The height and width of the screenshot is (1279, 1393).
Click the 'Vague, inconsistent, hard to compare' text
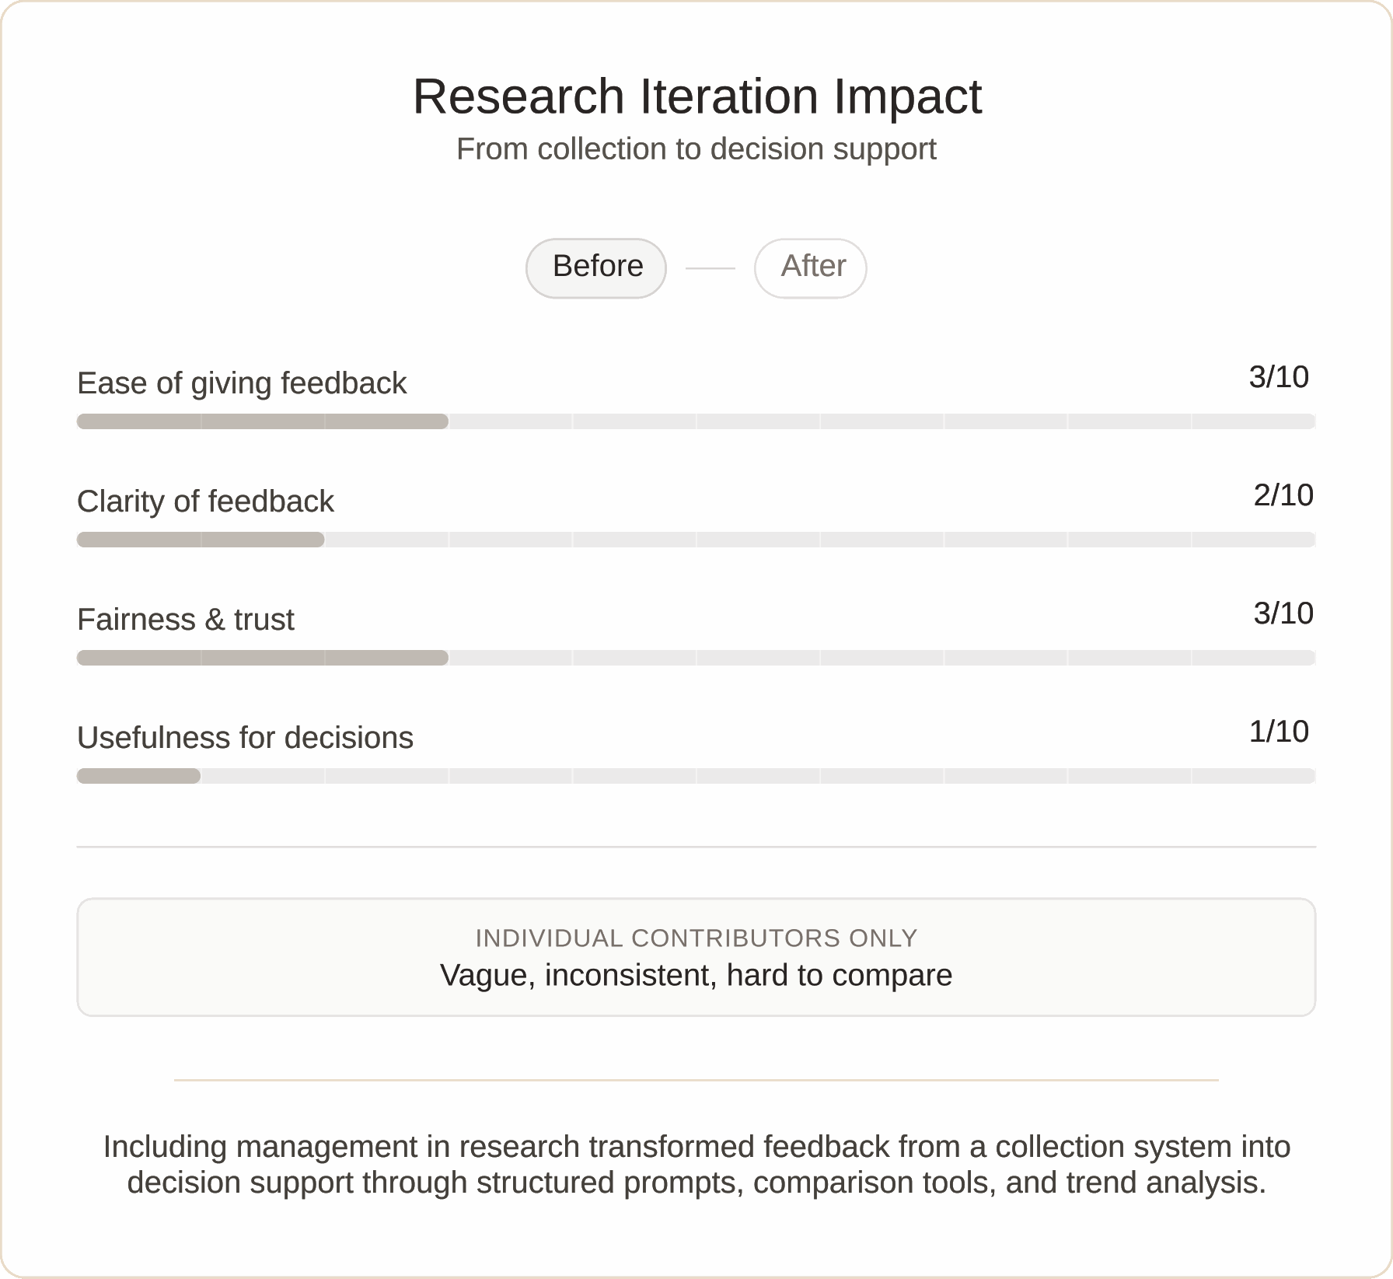696,975
